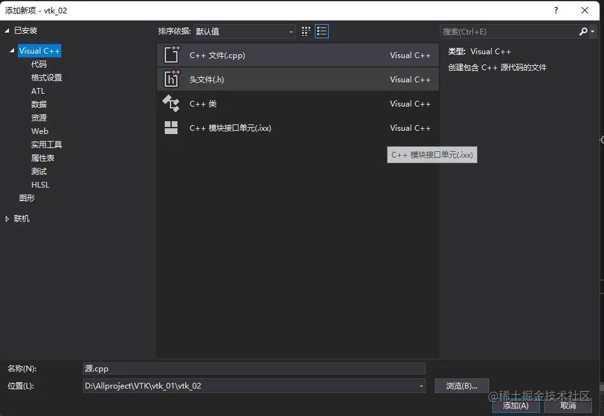
Task: Click the C++ 模块接口单元(.ixx) row text
Action: (230, 128)
